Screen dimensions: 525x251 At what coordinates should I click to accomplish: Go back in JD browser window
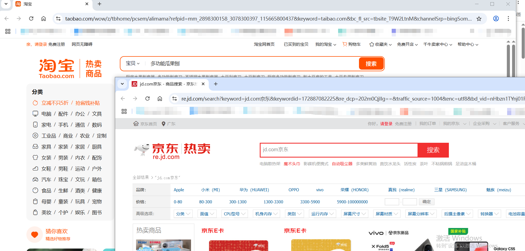[x=123, y=98]
